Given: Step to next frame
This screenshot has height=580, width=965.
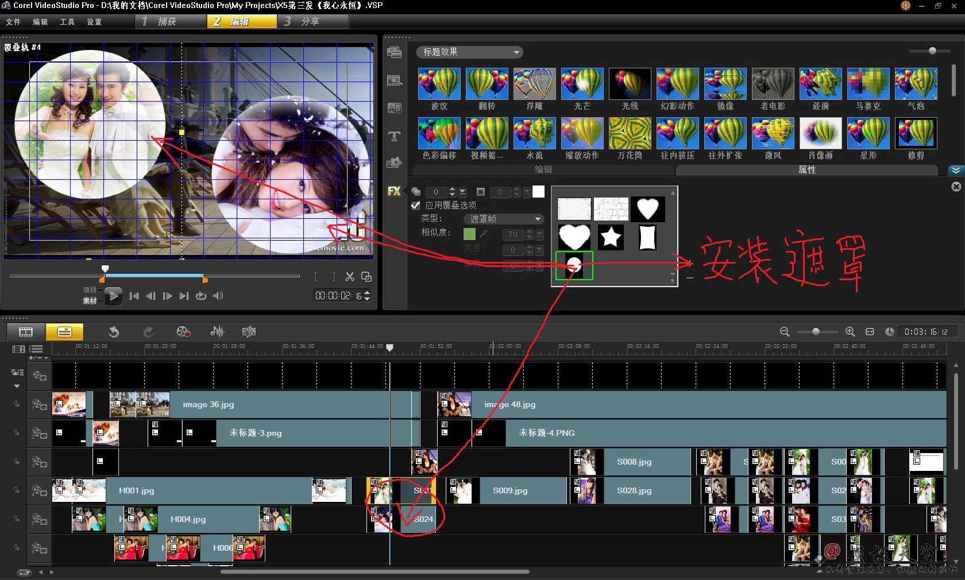Looking at the screenshot, I should tap(167, 296).
